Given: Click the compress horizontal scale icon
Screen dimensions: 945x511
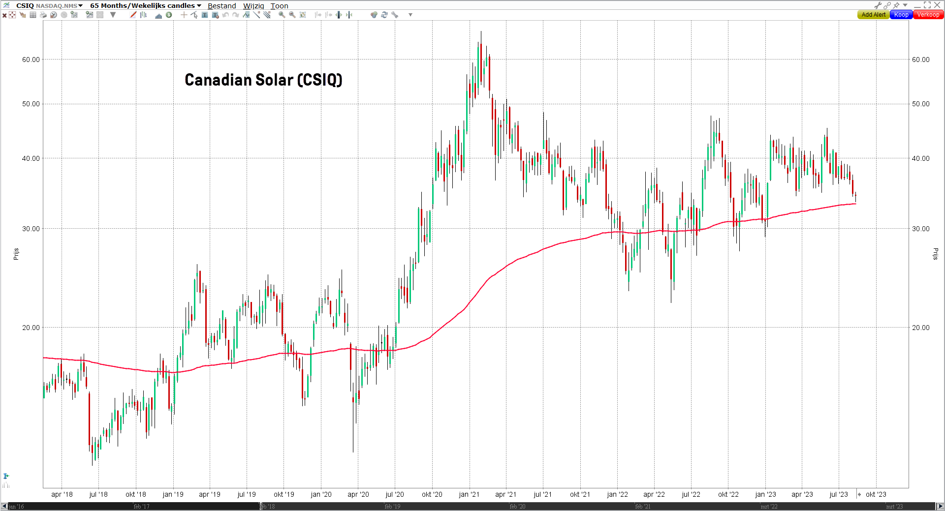Looking at the screenshot, I should point(349,15).
